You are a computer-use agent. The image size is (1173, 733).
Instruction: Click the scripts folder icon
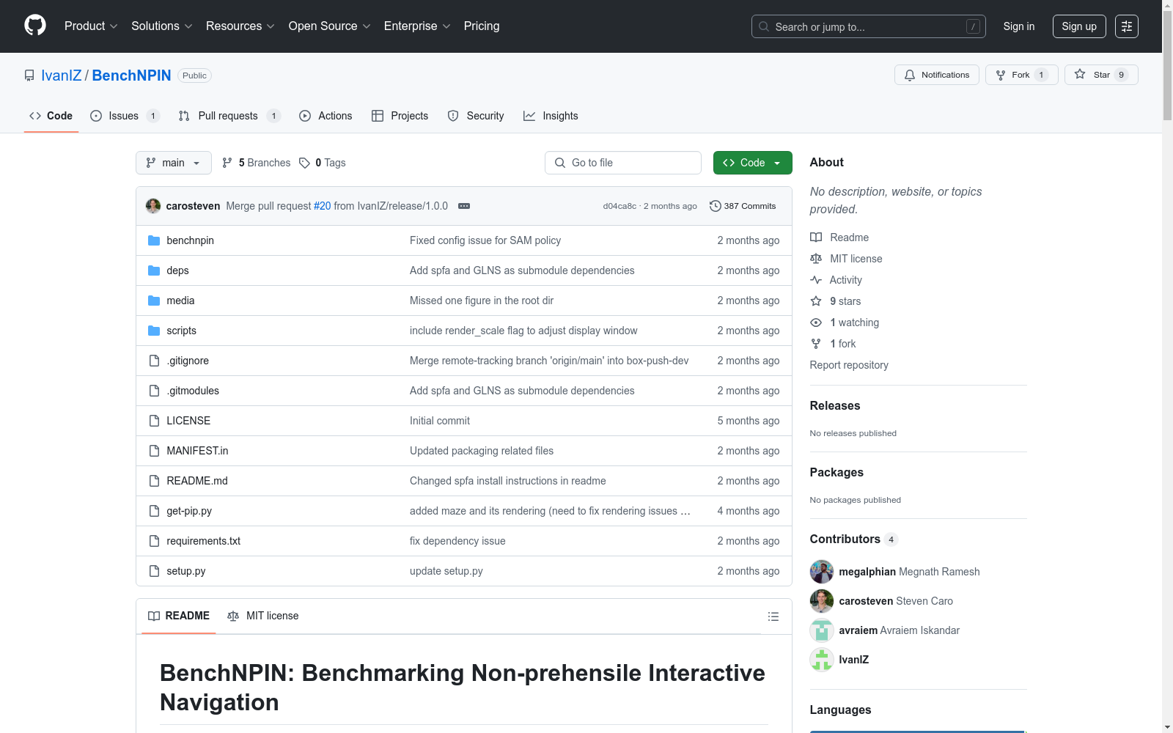click(x=154, y=331)
